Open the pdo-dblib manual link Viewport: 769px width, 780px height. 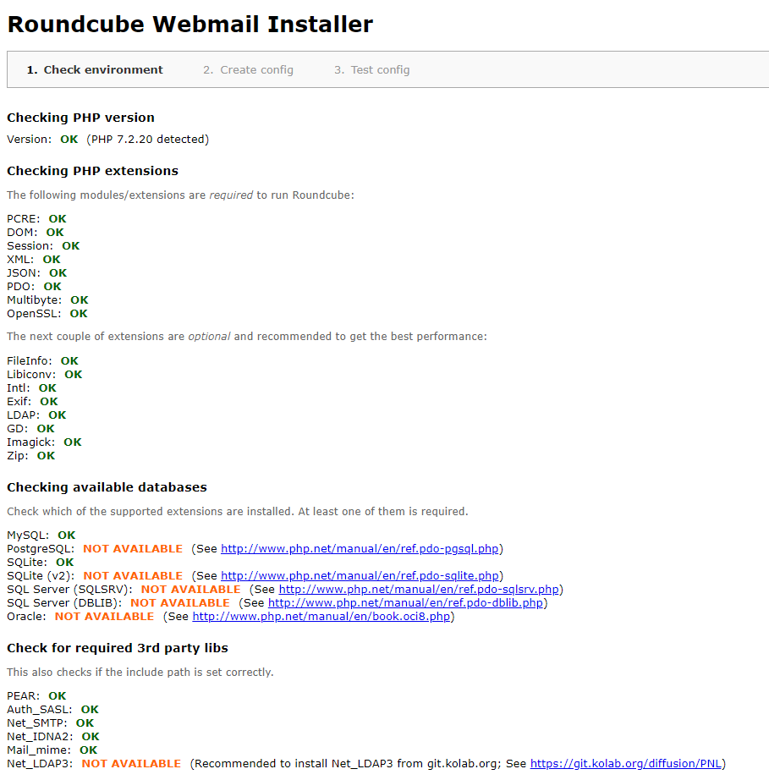405,602
